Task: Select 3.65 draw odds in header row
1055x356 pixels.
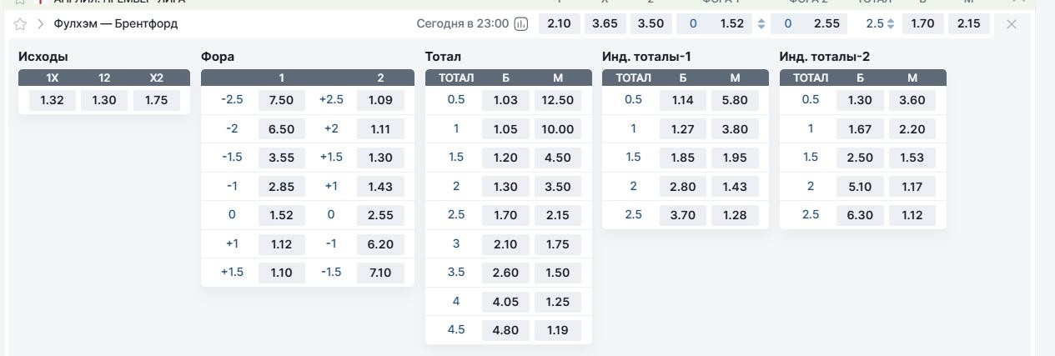Action: tap(605, 24)
